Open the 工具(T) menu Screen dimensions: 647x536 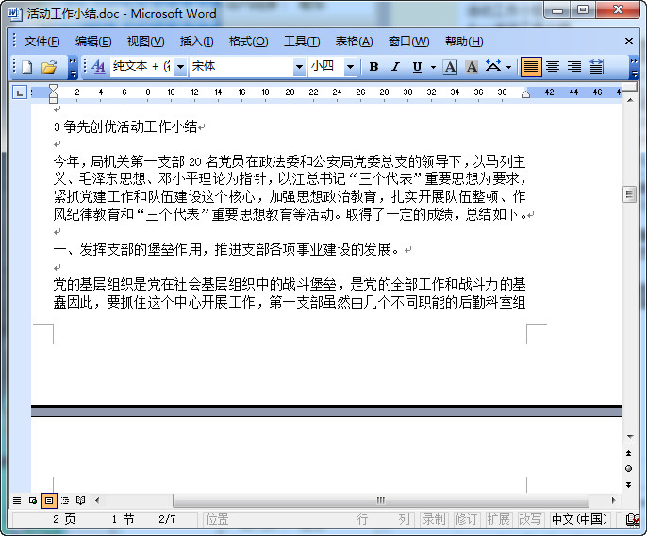coord(302,42)
